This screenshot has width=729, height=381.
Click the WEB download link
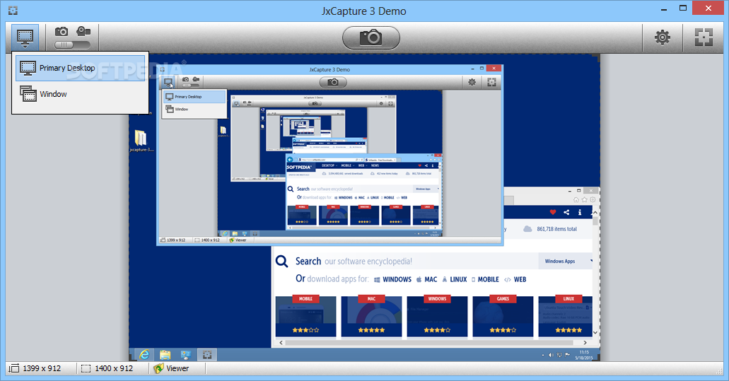(x=515, y=280)
